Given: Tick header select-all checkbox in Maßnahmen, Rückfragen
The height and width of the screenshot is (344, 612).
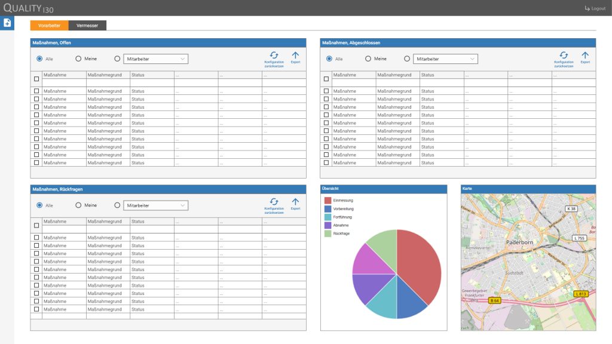Looking at the screenshot, I should 36,225.
